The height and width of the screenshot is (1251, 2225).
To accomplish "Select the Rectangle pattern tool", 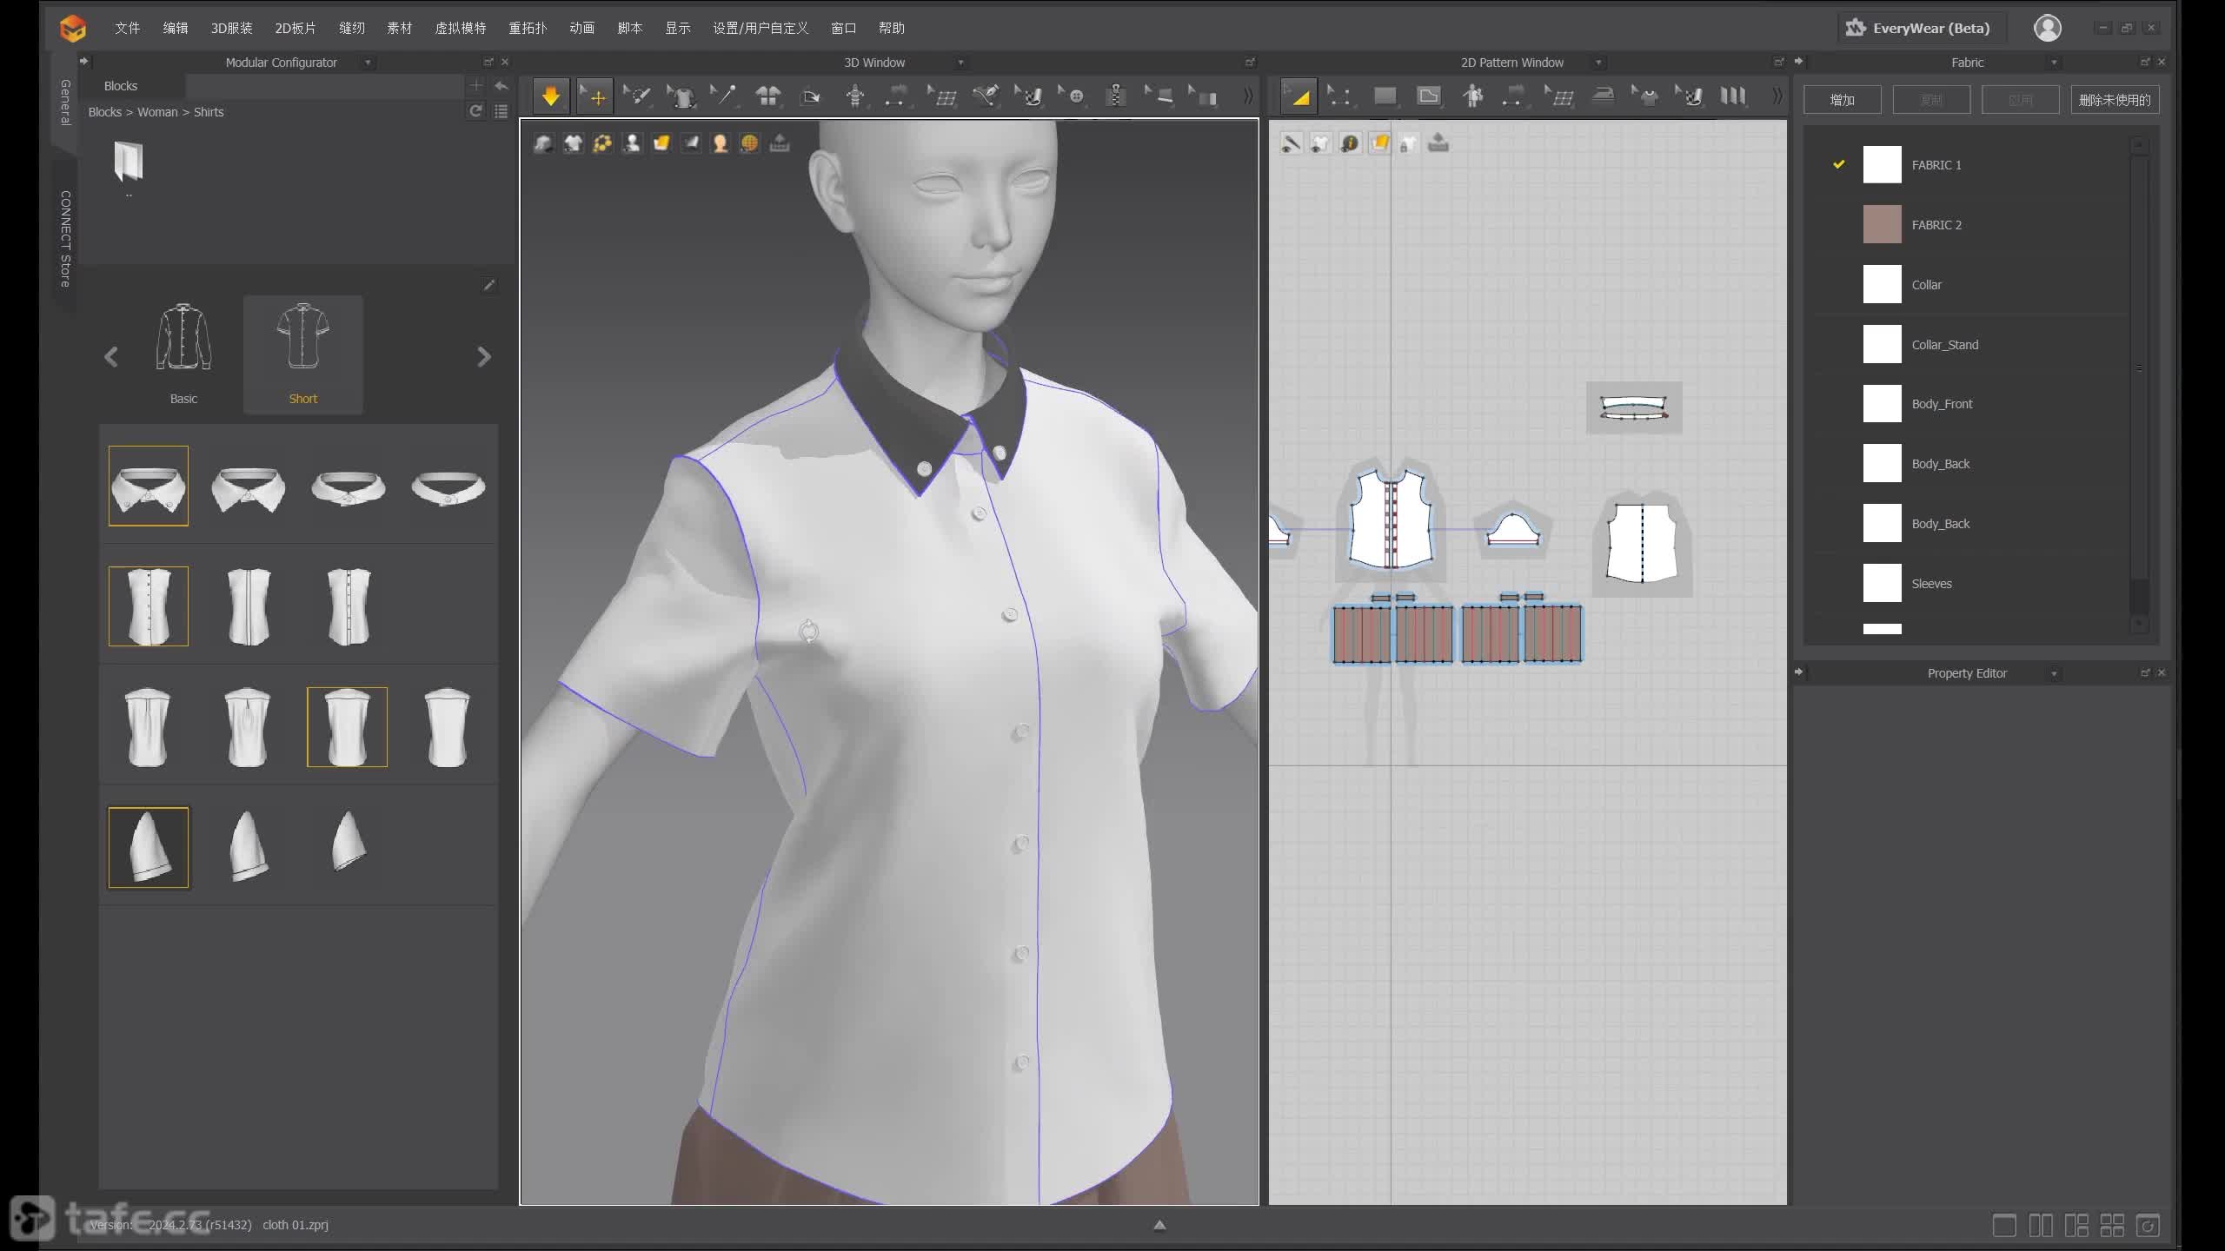I will 1385,96.
